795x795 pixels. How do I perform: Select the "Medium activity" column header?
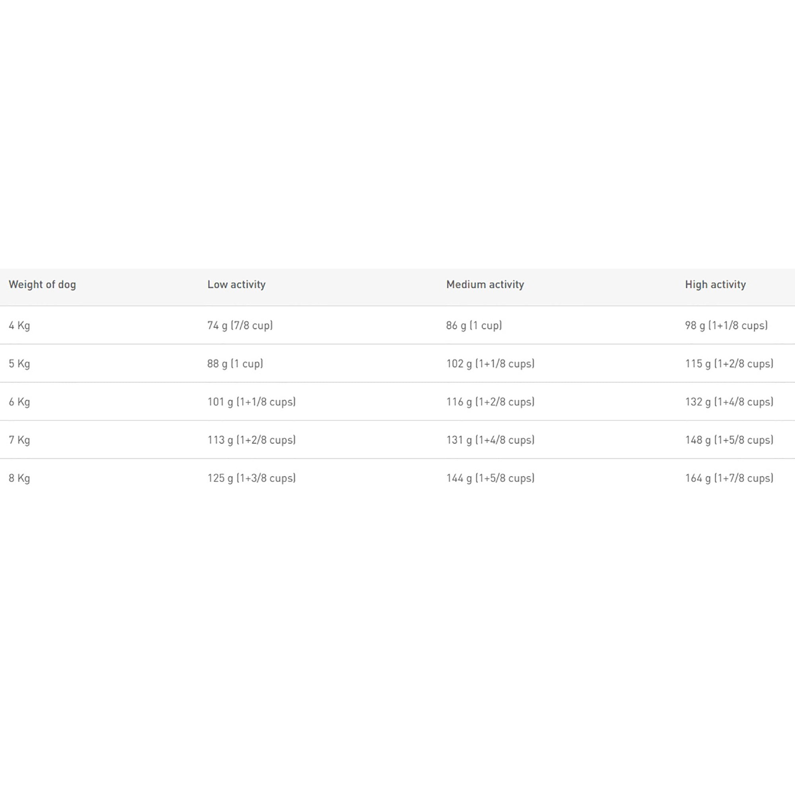[485, 285]
